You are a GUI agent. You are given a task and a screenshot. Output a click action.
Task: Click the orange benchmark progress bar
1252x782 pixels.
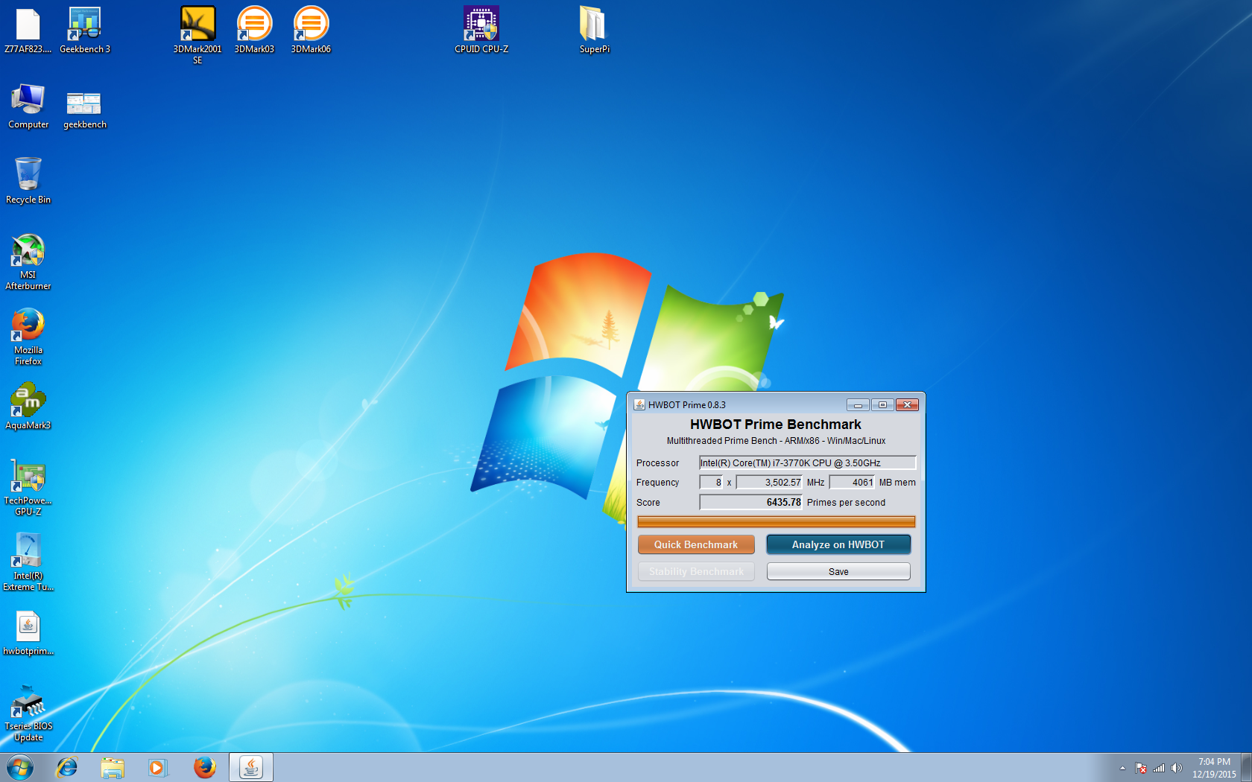[776, 522]
